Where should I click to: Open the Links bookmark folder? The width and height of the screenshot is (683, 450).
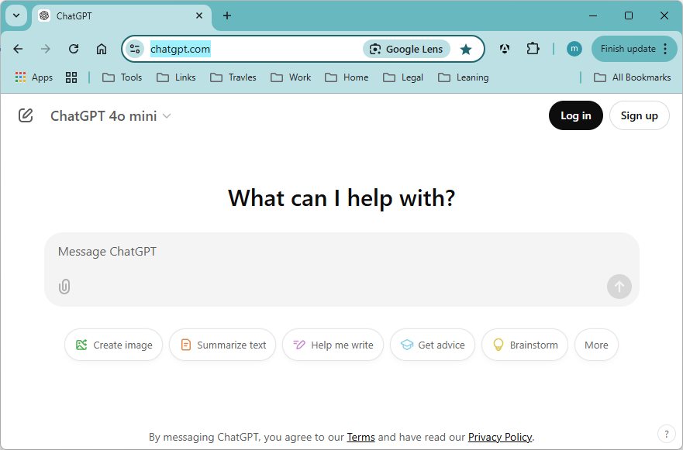tap(176, 77)
